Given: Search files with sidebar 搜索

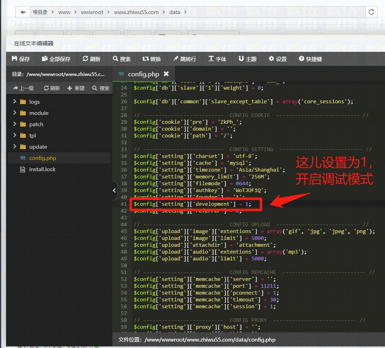Looking at the screenshot, I should (100, 88).
